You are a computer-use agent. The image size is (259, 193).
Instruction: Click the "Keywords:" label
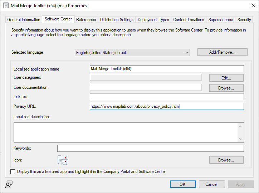22,148
